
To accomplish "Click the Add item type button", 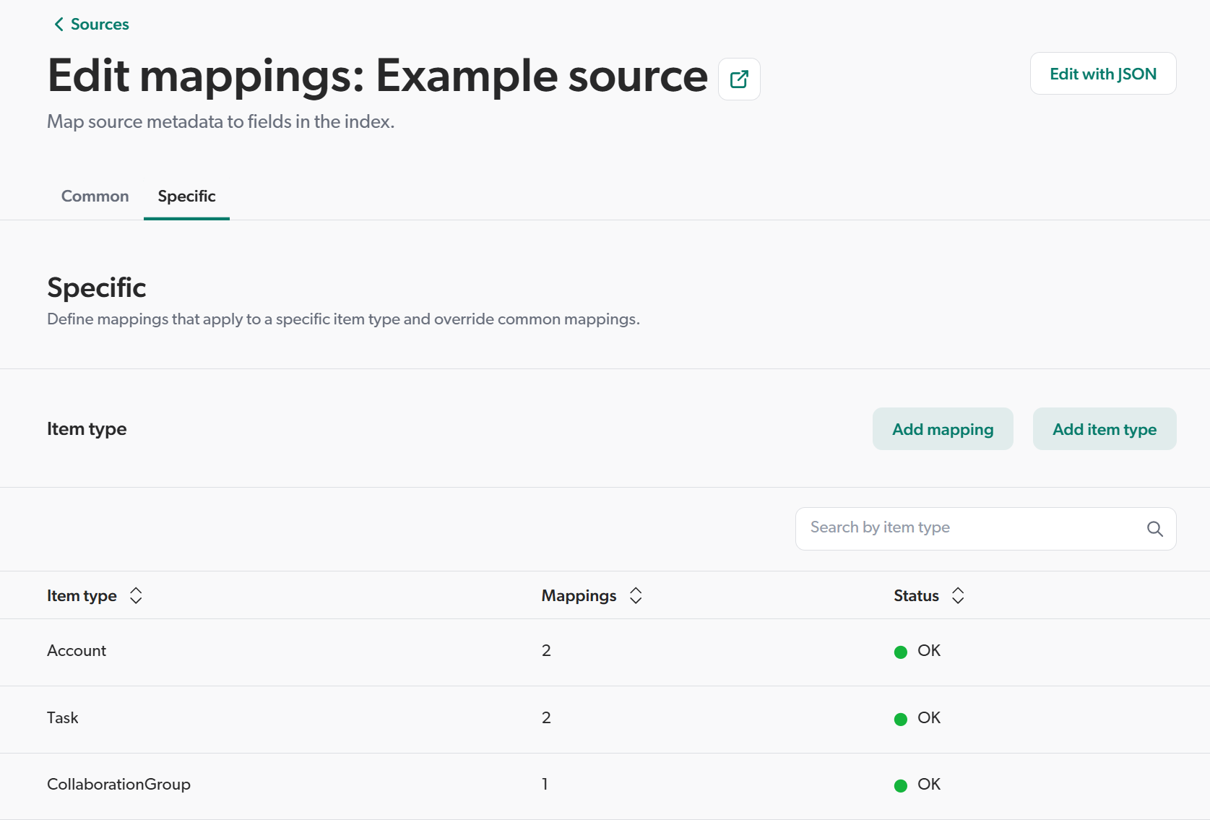I will (x=1105, y=429).
